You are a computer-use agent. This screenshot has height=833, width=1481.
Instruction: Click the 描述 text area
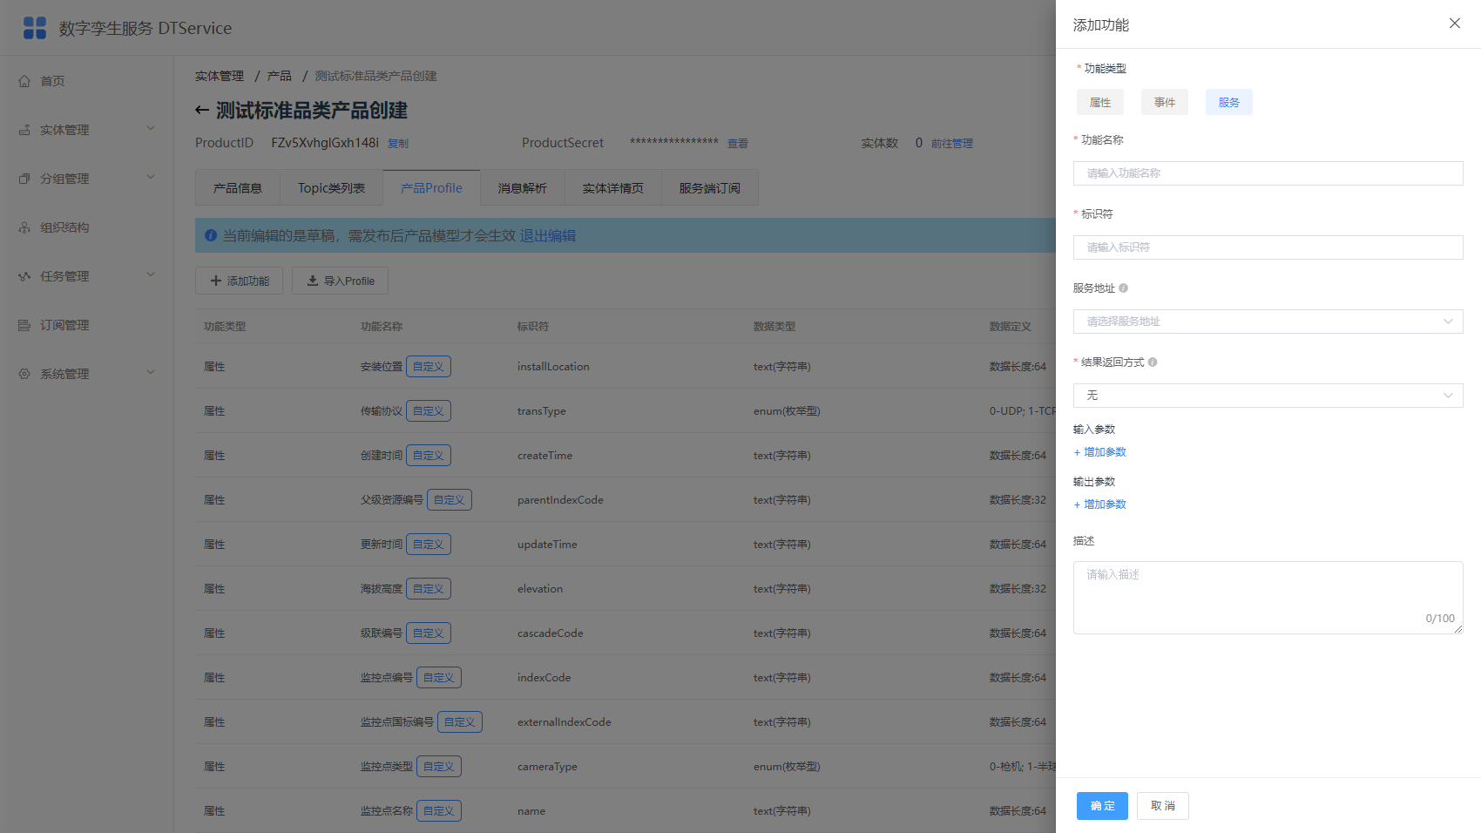pyautogui.click(x=1268, y=598)
